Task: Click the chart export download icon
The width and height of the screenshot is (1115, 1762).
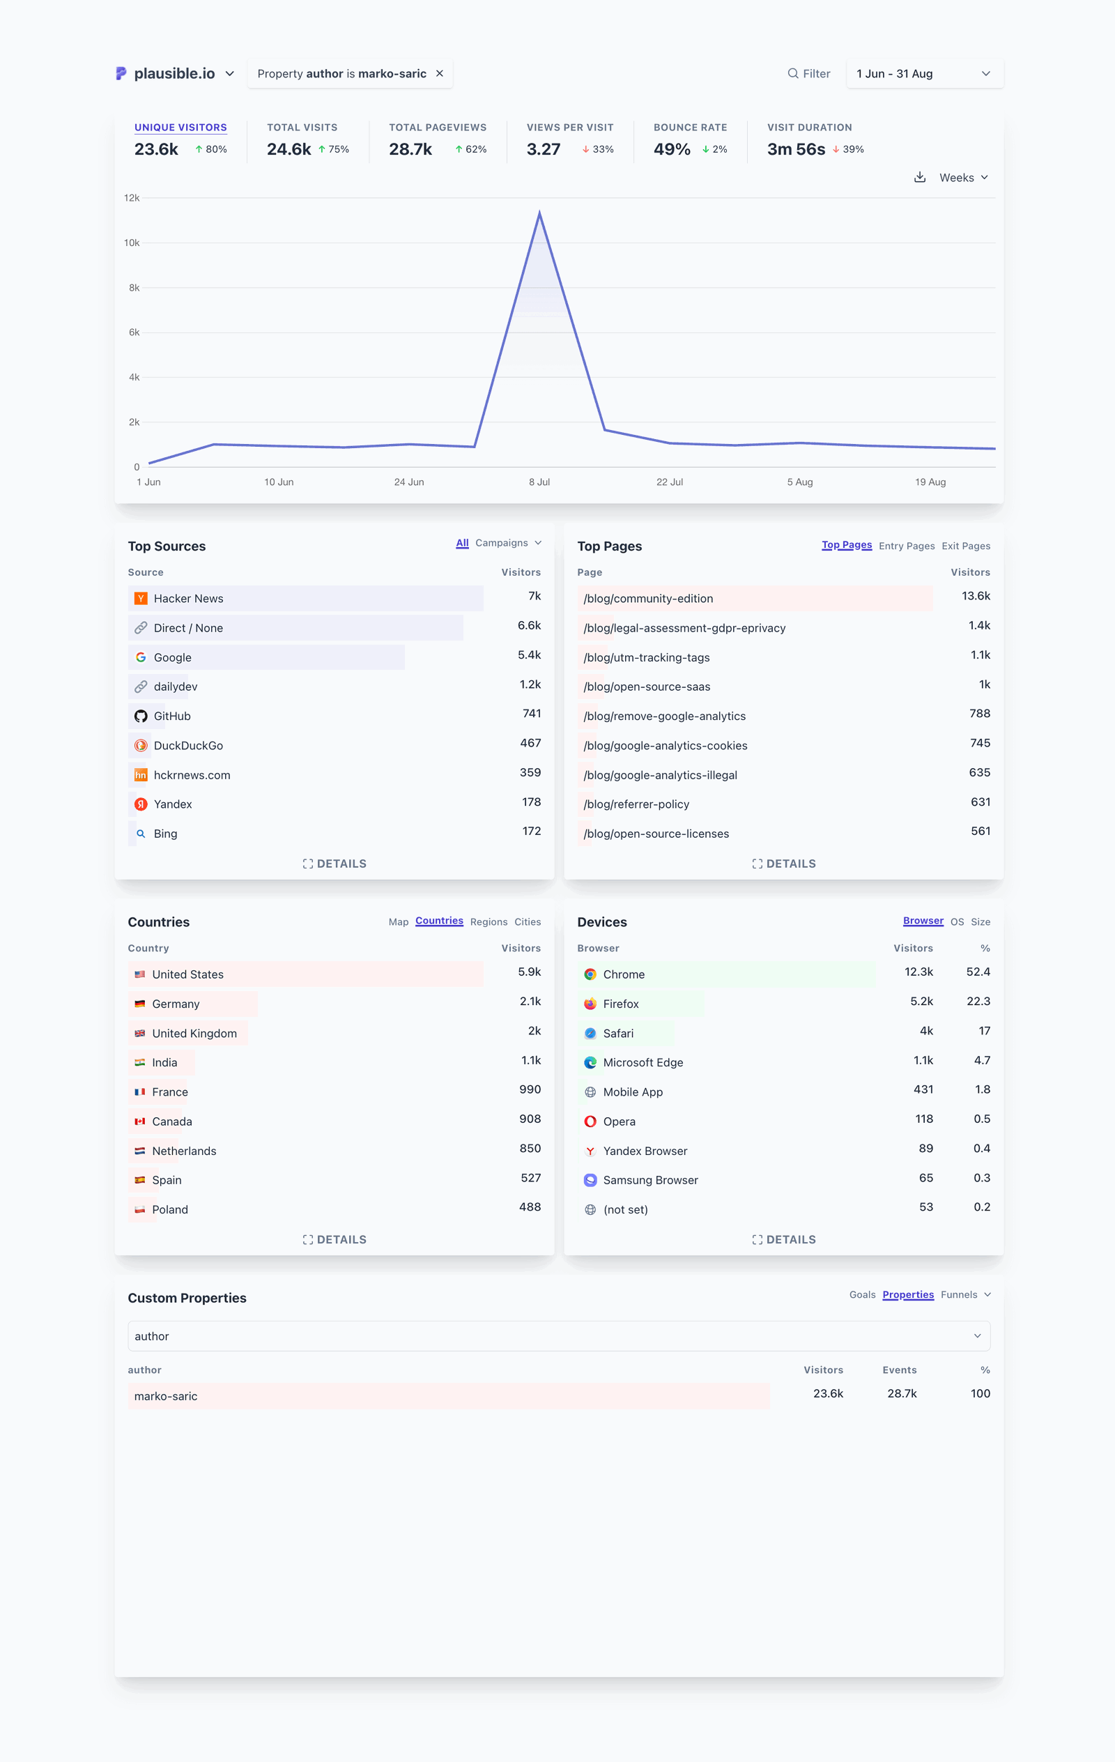Action: click(x=920, y=176)
